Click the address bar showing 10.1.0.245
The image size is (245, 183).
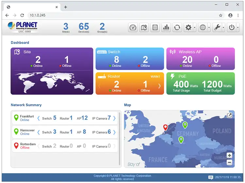(121, 15)
